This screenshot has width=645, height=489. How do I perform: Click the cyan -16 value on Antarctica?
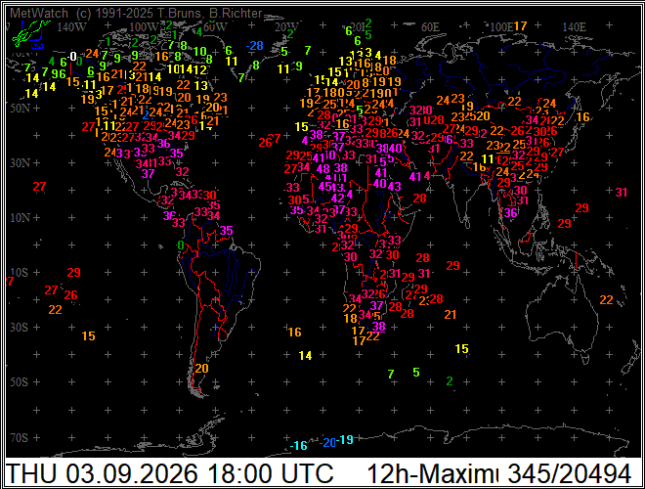click(x=299, y=446)
